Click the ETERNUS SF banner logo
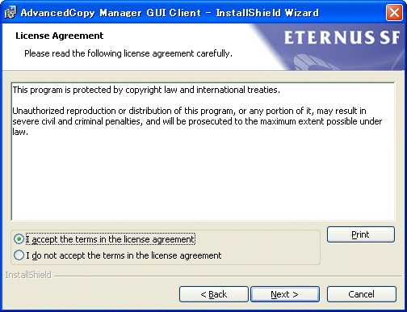This screenshot has height=312, width=407. [342, 37]
